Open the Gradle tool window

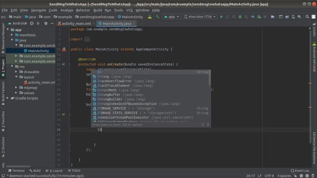coord(314,30)
